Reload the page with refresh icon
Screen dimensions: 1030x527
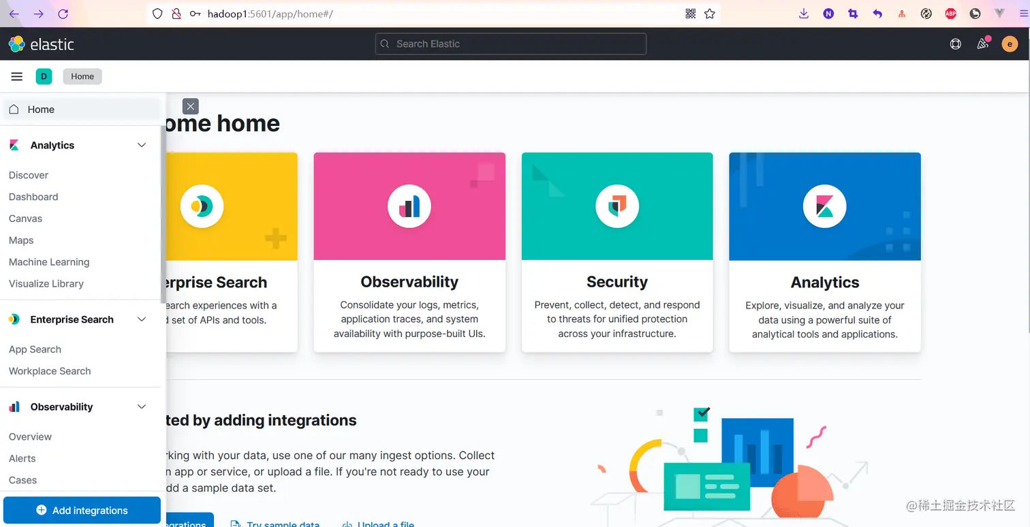63,14
